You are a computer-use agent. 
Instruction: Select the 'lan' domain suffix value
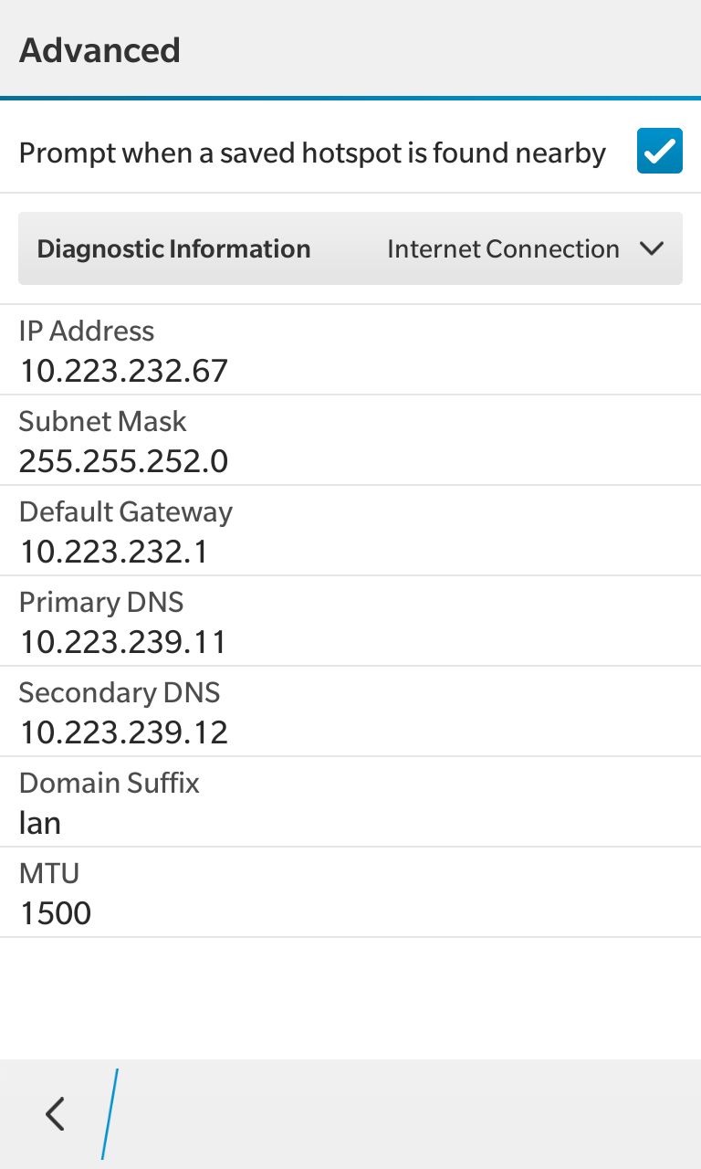[x=40, y=823]
